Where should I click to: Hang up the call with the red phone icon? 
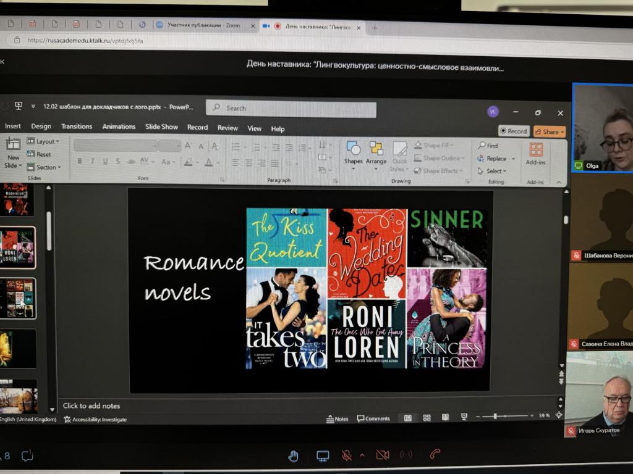tap(435, 454)
